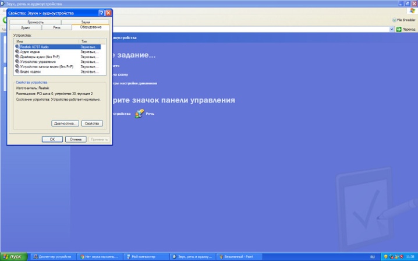Image resolution: width=418 pixels, height=261 pixels.
Task: Select Драйверы аудио (без PnP) row
Action: click(x=58, y=57)
